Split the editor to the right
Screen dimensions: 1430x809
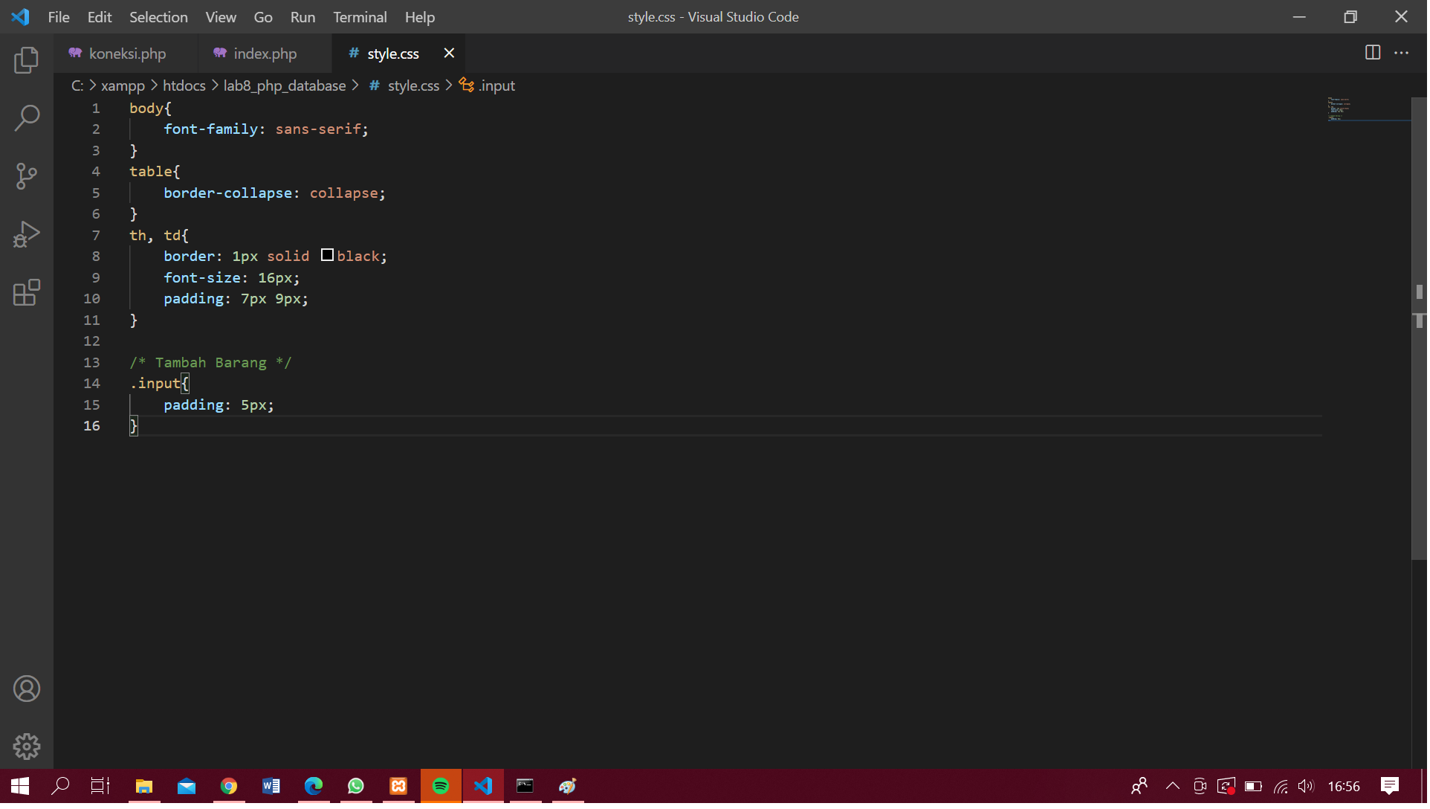click(1374, 53)
